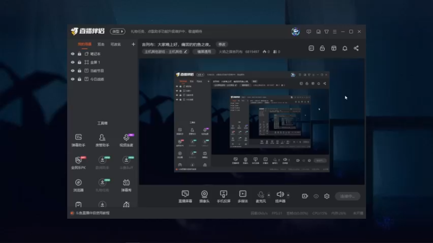Toggle lock on 笔记本 source
The width and height of the screenshot is (433, 243).
(x=80, y=53)
